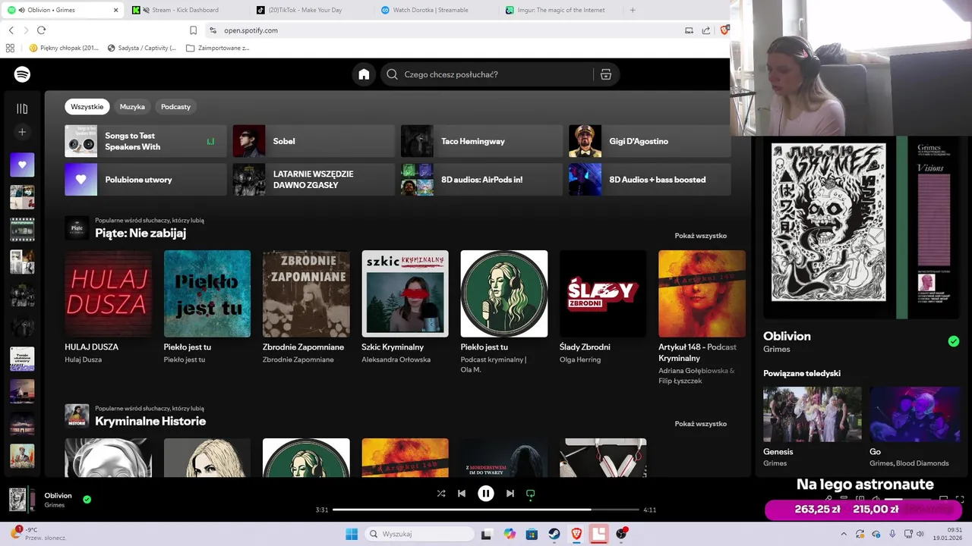Open the Browse icon in search bar
Image resolution: width=972 pixels, height=546 pixels.
[x=605, y=74]
